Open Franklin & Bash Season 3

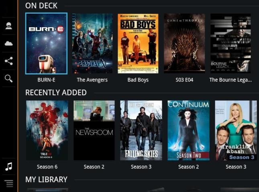pyautogui.click(x=236, y=130)
